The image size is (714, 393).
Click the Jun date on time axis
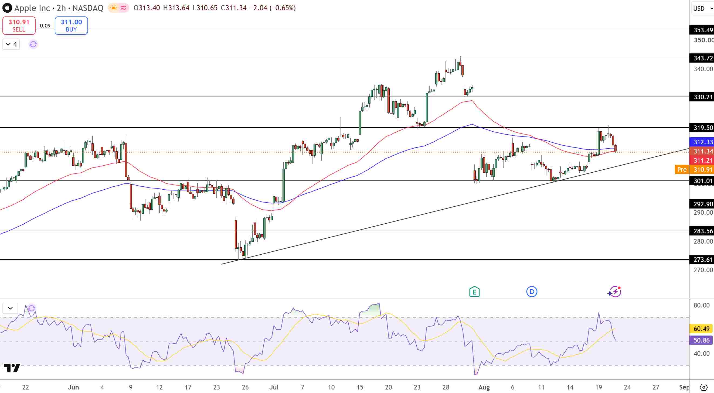(x=73, y=387)
